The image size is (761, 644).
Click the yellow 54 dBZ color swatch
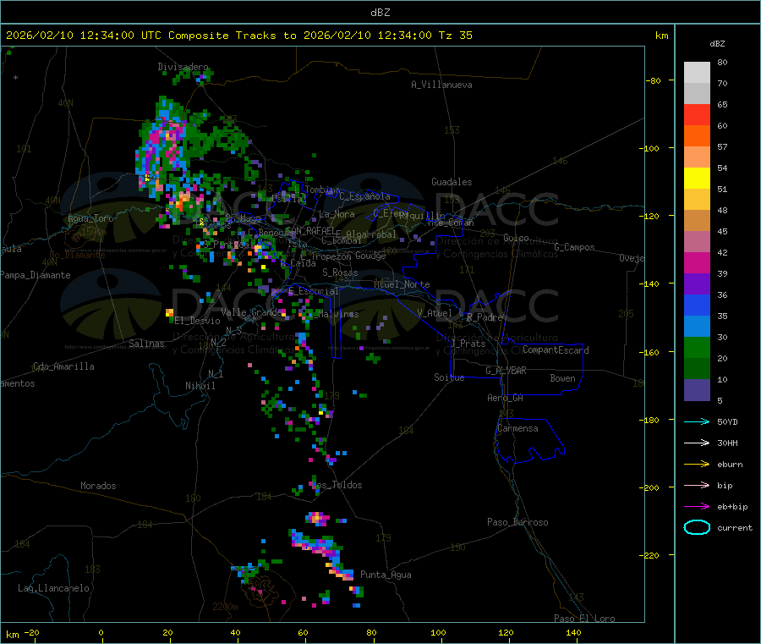[x=697, y=179]
